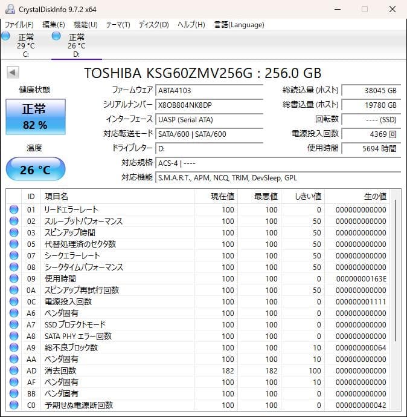Click status orb for 0C 電源投入回数
407x417 pixels.
pyautogui.click(x=14, y=301)
